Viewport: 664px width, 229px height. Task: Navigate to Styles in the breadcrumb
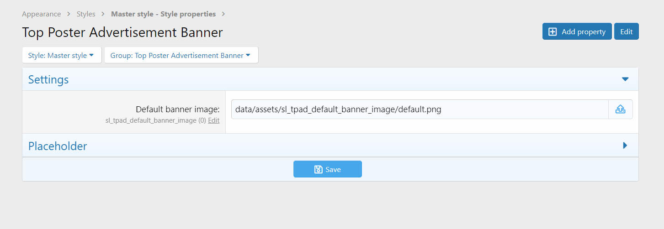click(x=86, y=14)
